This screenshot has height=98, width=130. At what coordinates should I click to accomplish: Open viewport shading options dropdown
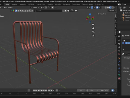[x=115, y=8]
